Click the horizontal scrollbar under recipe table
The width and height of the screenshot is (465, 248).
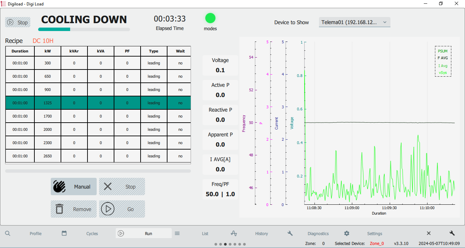click(98, 171)
